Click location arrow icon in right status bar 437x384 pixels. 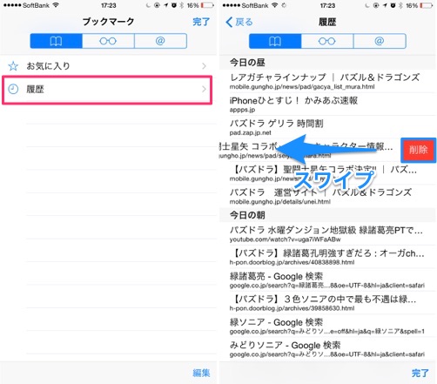click(x=385, y=5)
